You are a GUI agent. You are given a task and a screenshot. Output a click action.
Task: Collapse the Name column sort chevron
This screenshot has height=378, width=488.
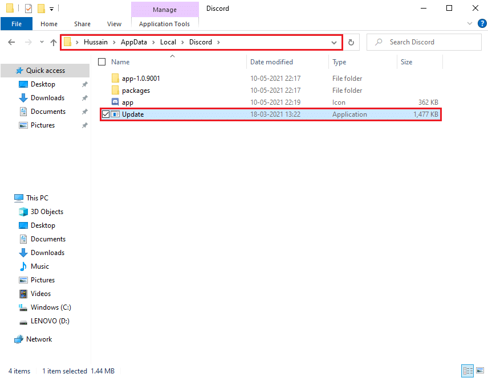click(x=172, y=55)
